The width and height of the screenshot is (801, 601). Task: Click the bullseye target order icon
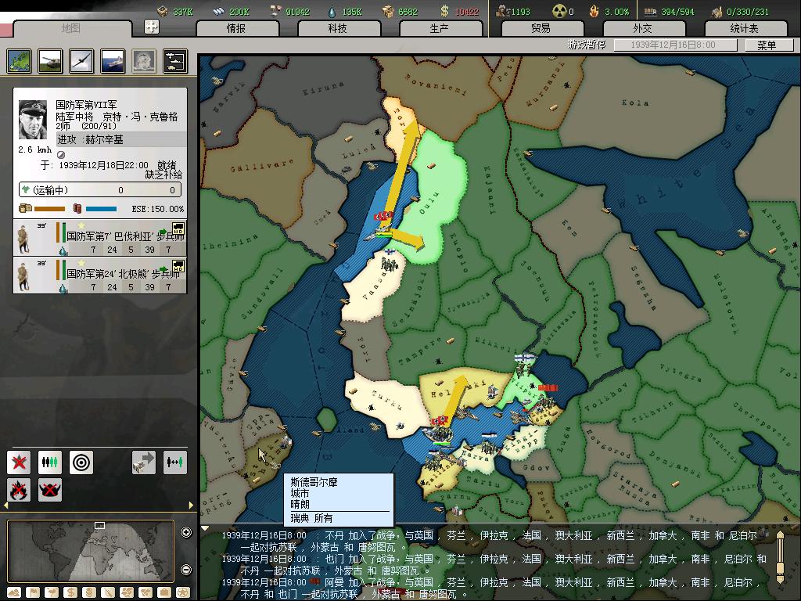[81, 462]
